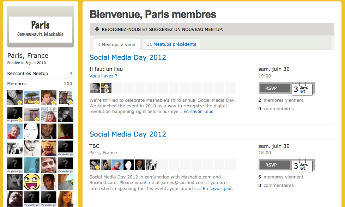
Task: Click the "Paris, France" location under "TBC"
Action: tap(103, 153)
